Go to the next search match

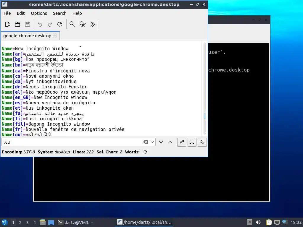coord(161,142)
